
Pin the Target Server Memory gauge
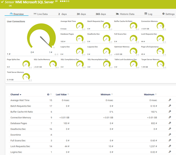pos(165,68)
